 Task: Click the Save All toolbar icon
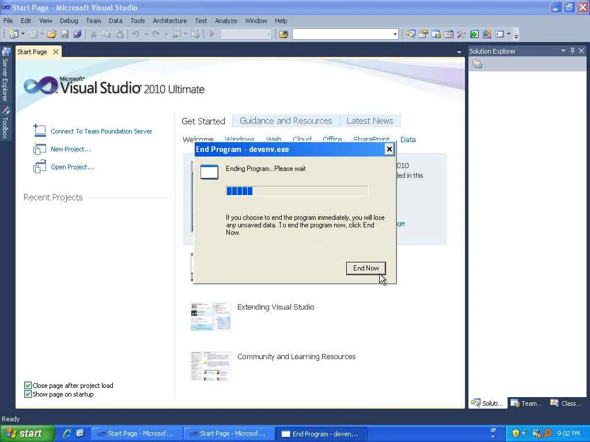click(x=78, y=34)
